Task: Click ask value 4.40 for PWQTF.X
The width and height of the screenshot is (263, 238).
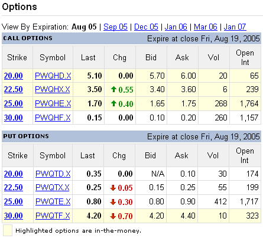Action: 188,216
